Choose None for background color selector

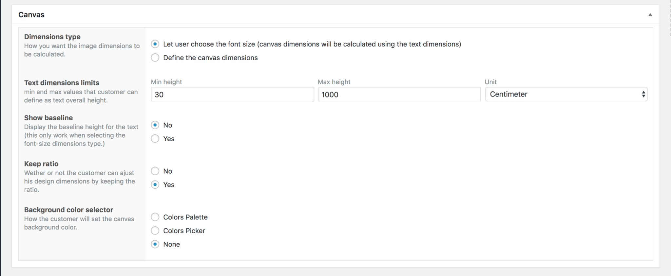pos(155,244)
